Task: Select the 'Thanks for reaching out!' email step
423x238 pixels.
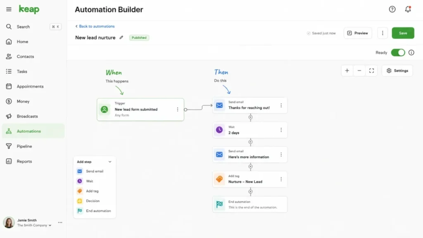Action: [250, 105]
